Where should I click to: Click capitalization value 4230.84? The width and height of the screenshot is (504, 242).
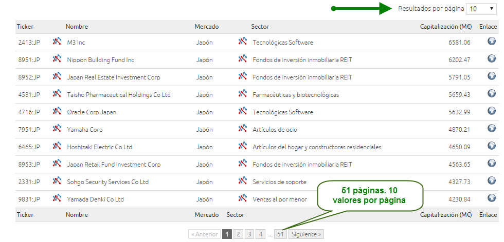click(x=459, y=199)
